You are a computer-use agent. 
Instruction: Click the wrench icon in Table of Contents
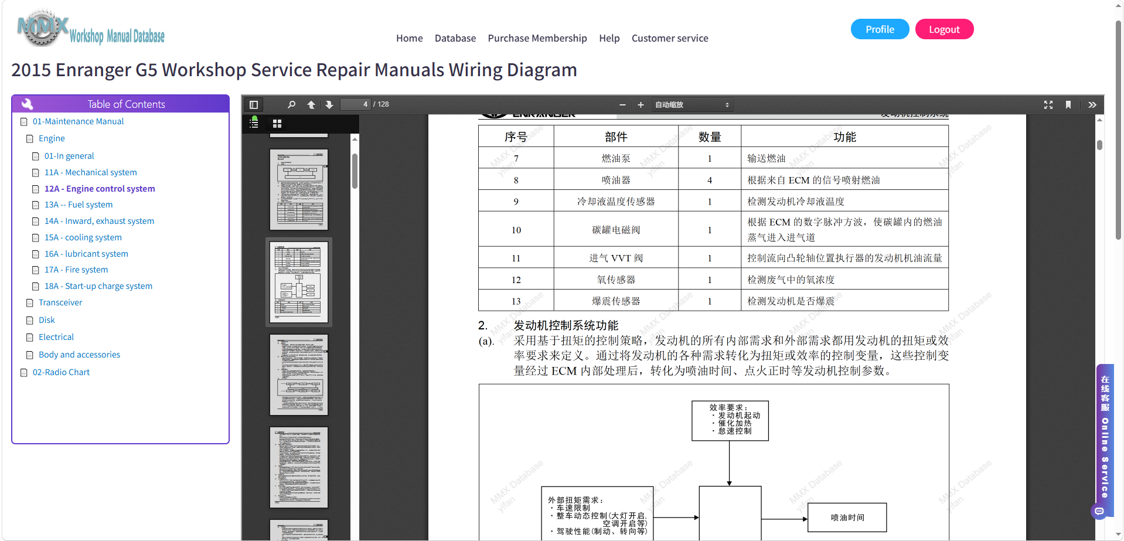pyautogui.click(x=28, y=104)
